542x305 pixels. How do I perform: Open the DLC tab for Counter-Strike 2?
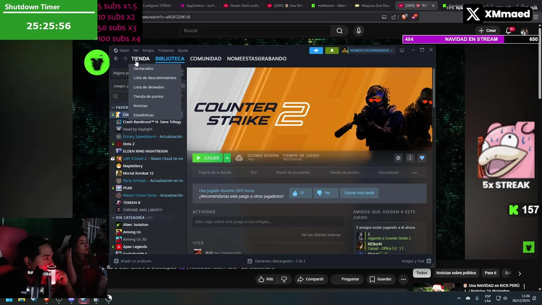254,172
